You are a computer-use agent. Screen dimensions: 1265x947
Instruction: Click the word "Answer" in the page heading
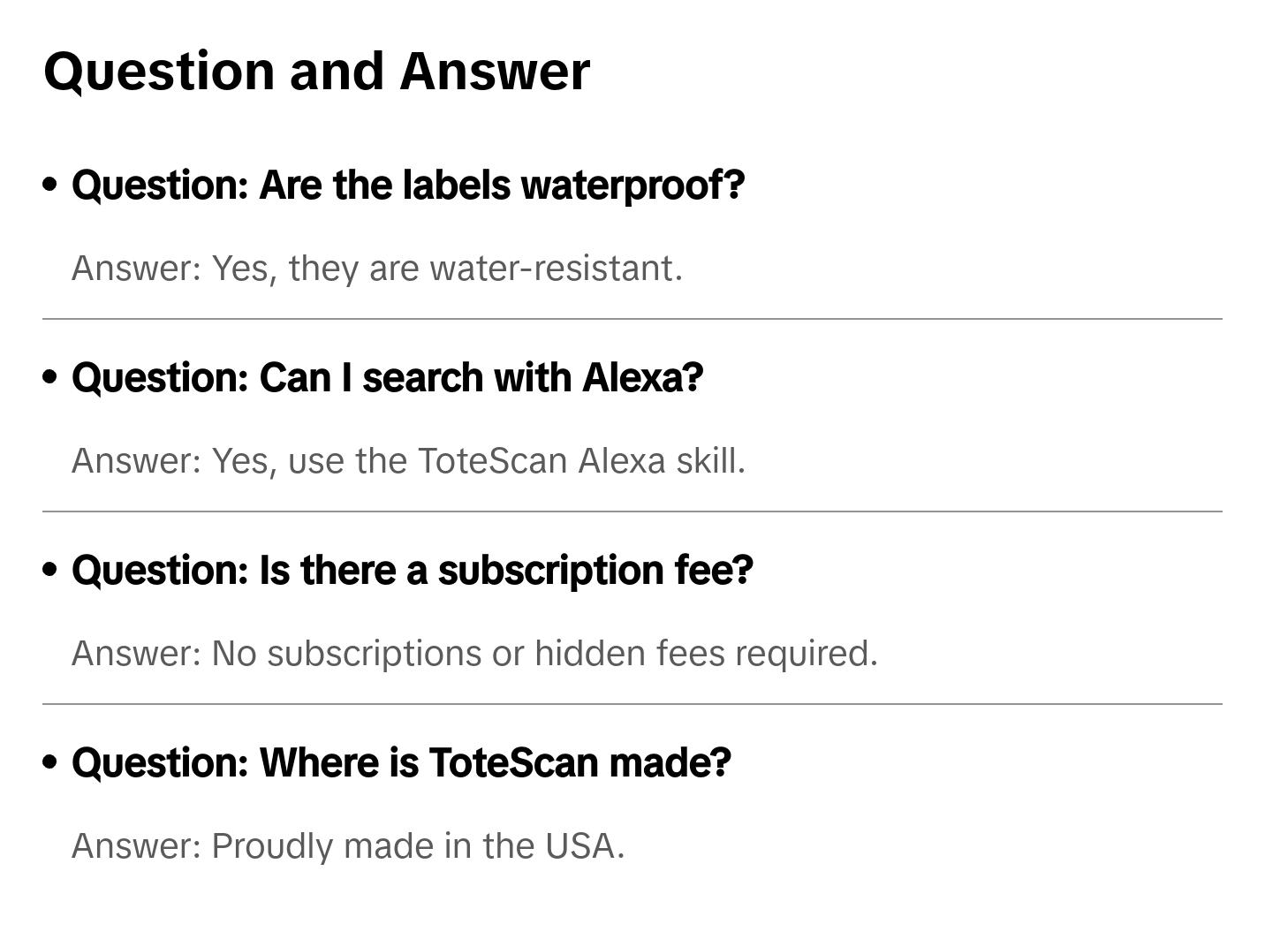pyautogui.click(x=495, y=72)
